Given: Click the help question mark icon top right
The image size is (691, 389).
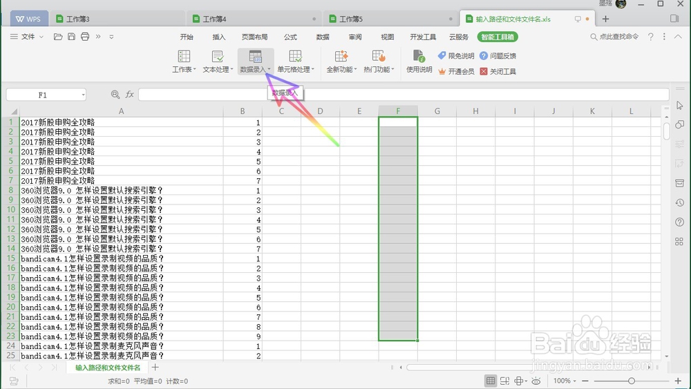Looking at the screenshot, I should (x=650, y=37).
